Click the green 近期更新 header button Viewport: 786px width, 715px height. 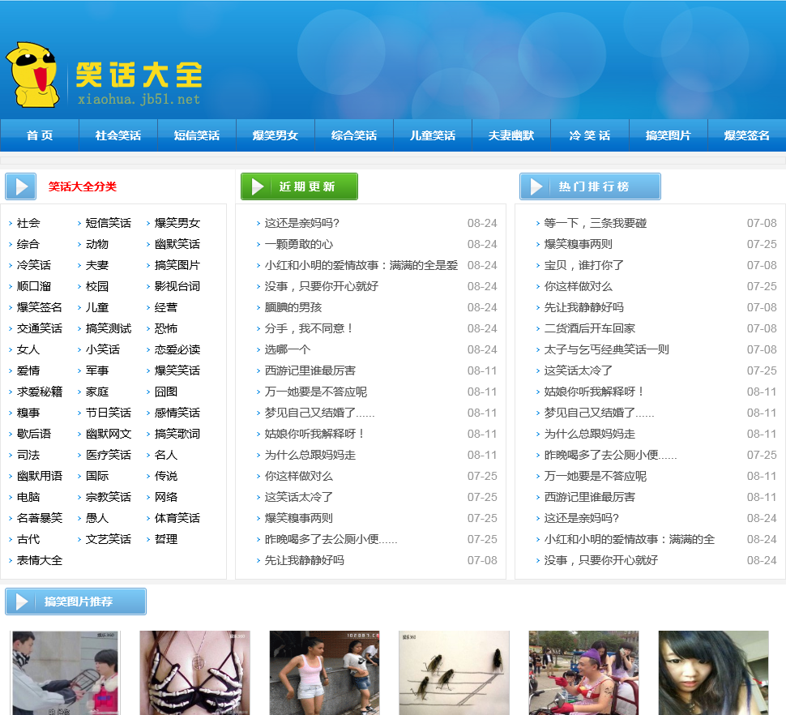pyautogui.click(x=299, y=186)
